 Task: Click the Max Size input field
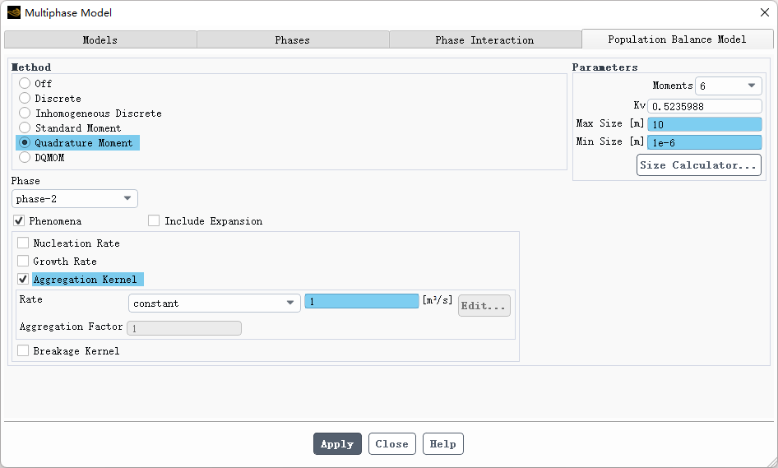704,124
